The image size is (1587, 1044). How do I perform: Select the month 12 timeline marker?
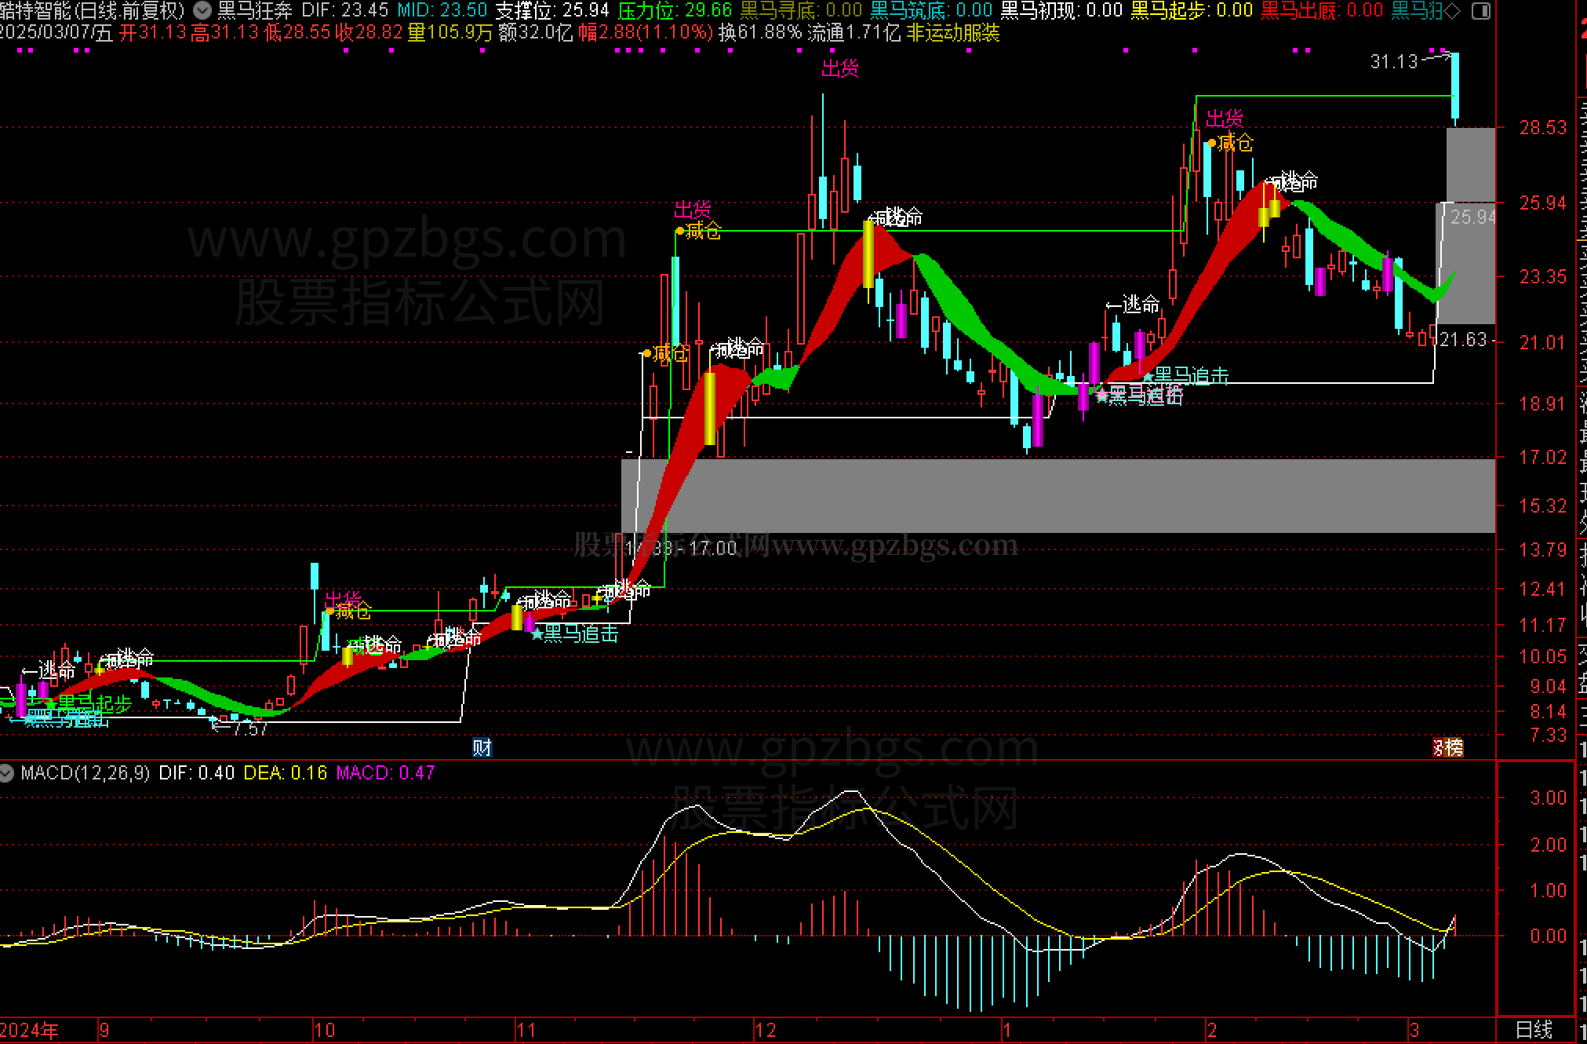tap(765, 1030)
